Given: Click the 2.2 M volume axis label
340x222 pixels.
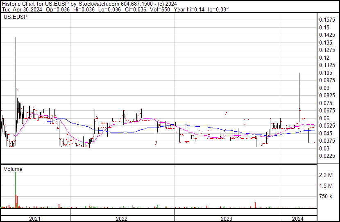Looking at the screenshot, I should coord(328,175).
